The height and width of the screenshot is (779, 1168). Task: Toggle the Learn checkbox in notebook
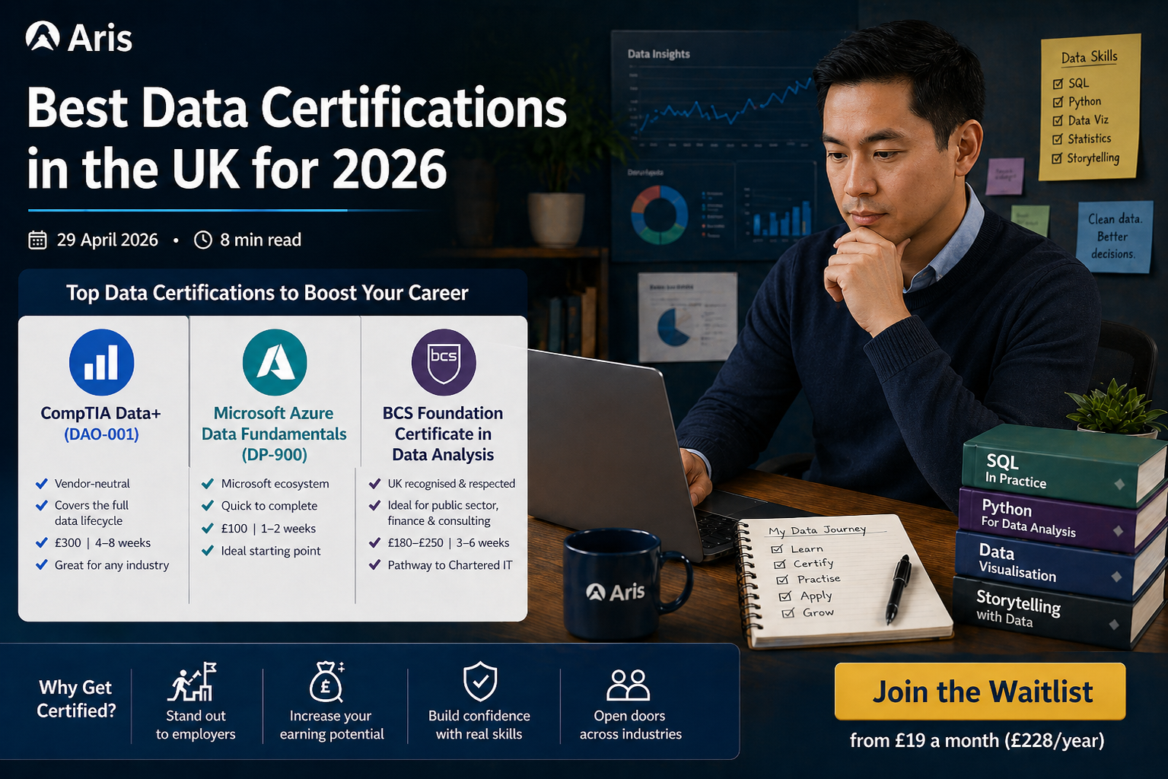click(777, 549)
